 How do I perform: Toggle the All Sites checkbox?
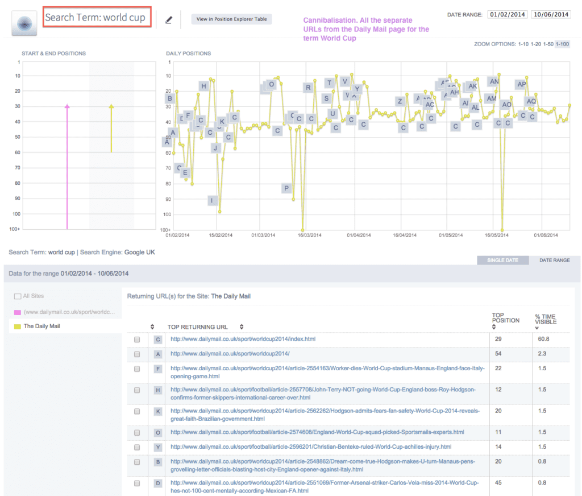pyautogui.click(x=18, y=296)
